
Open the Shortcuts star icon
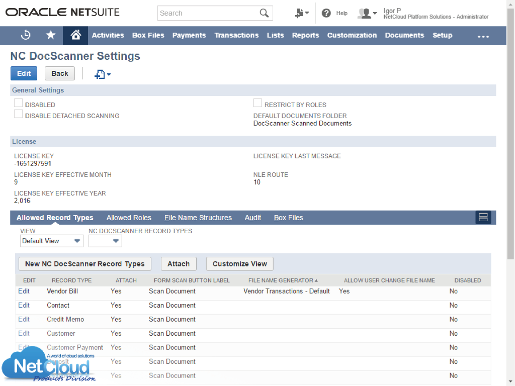(x=51, y=35)
